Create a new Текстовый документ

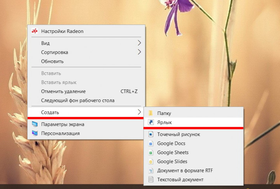[x=180, y=180]
